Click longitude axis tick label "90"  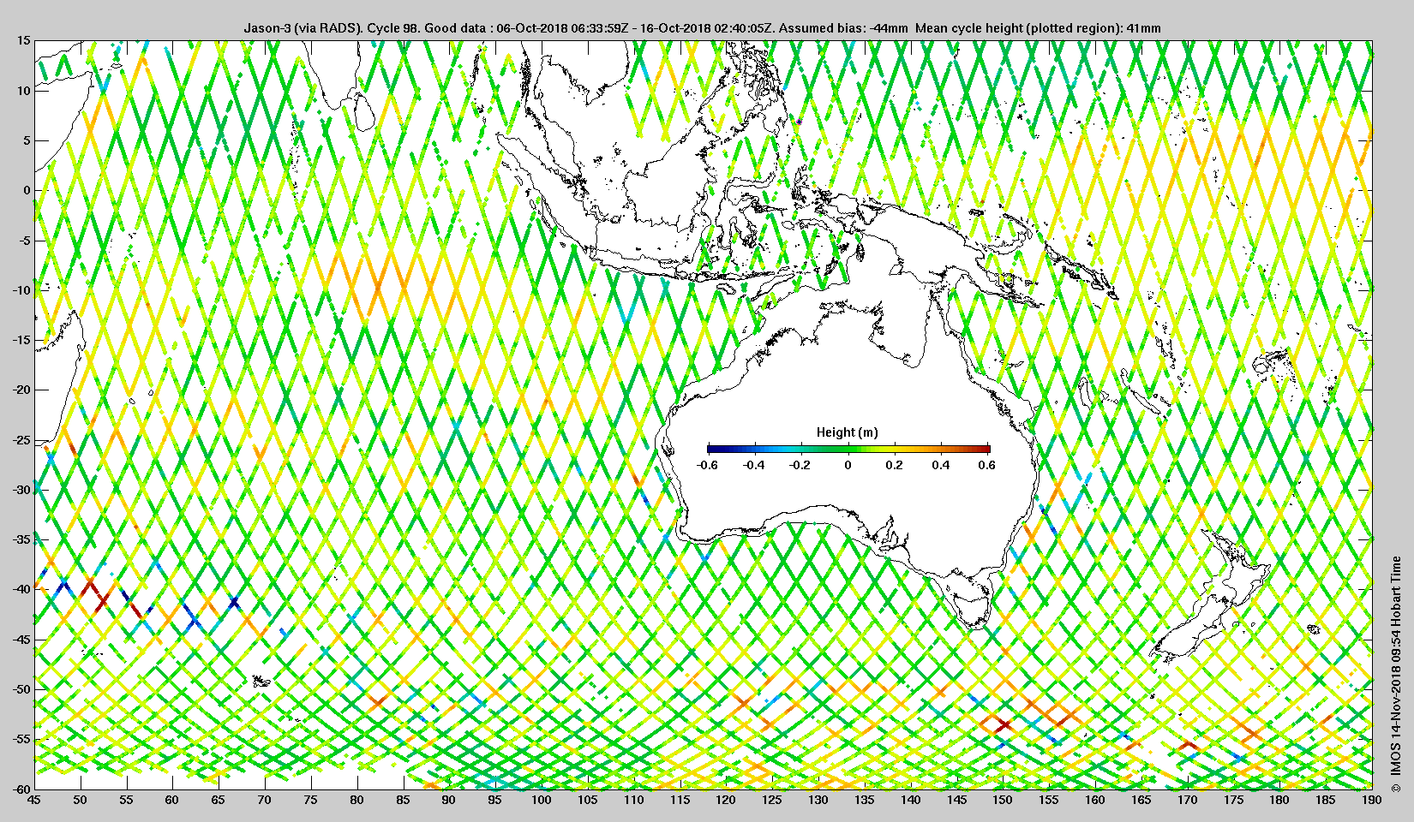pos(449,801)
